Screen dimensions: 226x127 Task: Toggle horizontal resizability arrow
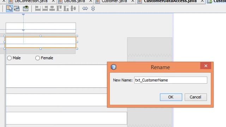tap(85, 8)
